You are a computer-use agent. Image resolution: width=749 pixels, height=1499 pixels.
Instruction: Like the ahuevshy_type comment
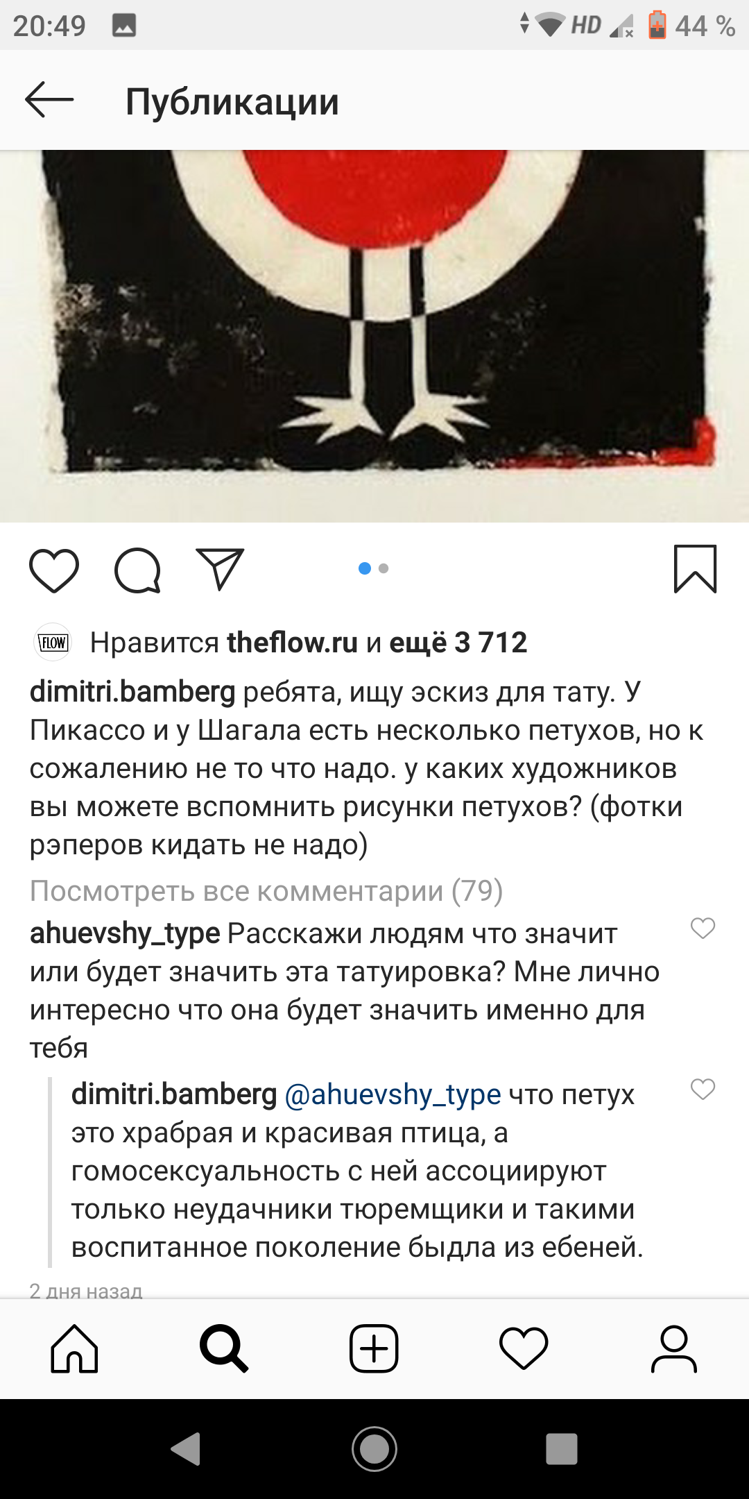point(703,928)
